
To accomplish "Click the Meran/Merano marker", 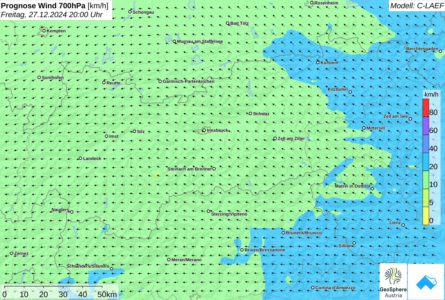I will click(x=169, y=259).
